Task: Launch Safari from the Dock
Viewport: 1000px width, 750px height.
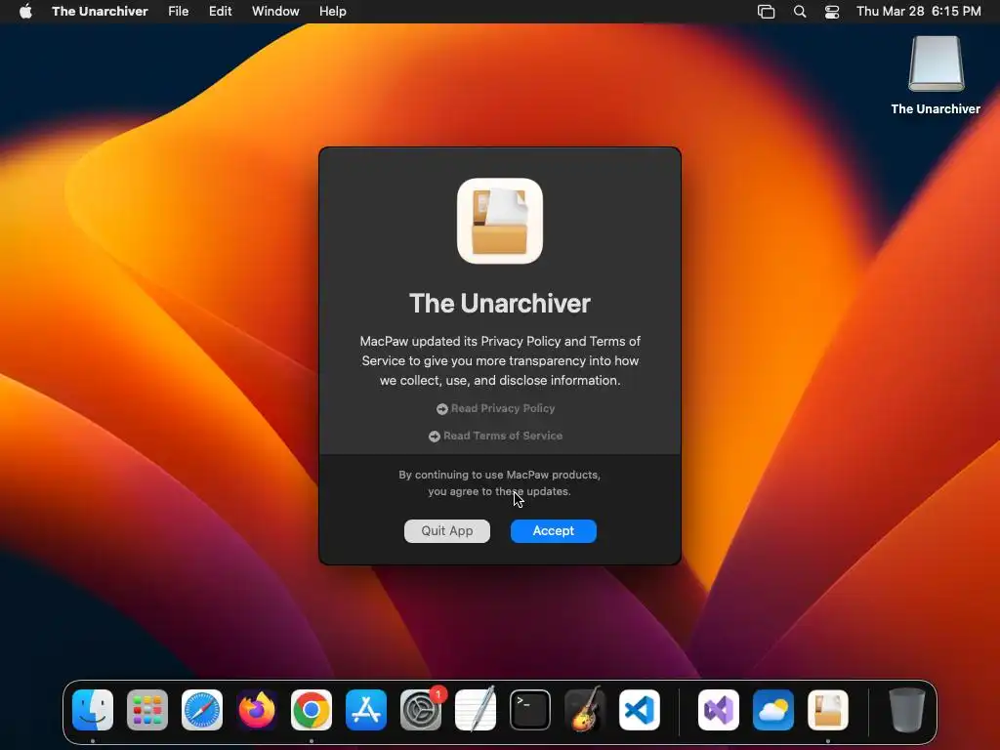Action: pyautogui.click(x=202, y=710)
